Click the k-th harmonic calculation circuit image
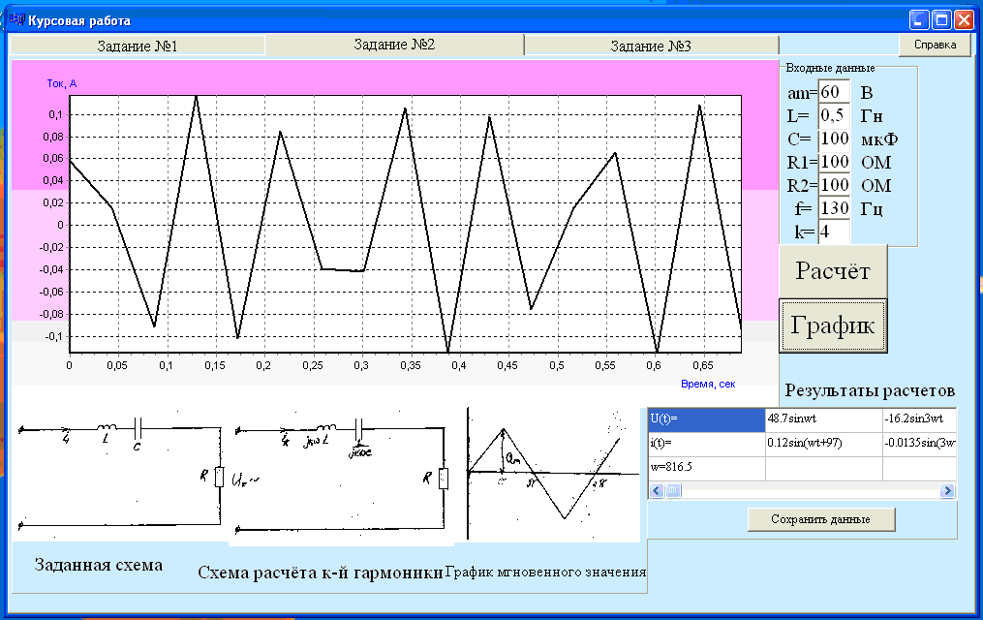The height and width of the screenshot is (620, 983). pyautogui.click(x=341, y=477)
